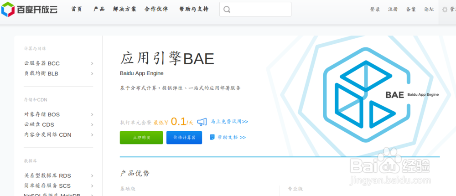Click the 产品优势 heading
The image size is (456, 196).
click(x=135, y=173)
